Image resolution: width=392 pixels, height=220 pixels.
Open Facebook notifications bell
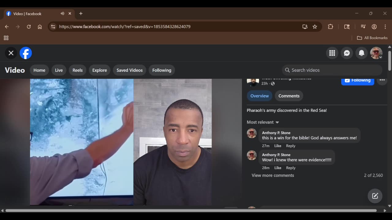click(x=362, y=53)
